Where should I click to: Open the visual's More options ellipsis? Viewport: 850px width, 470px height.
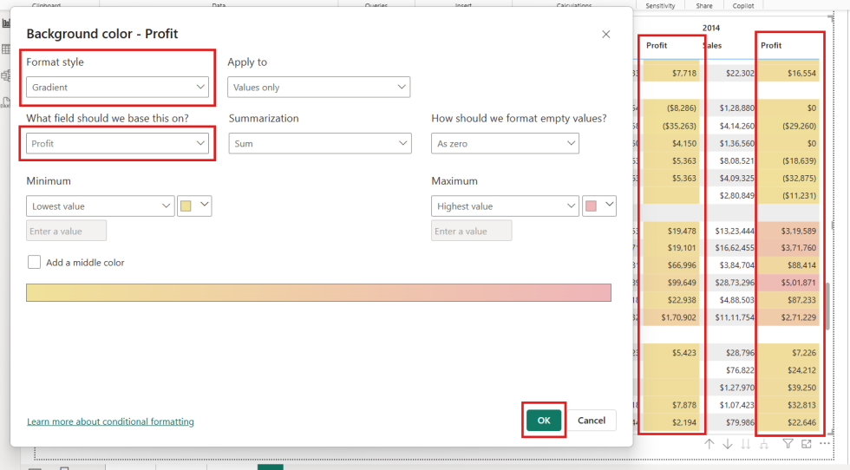(x=825, y=444)
